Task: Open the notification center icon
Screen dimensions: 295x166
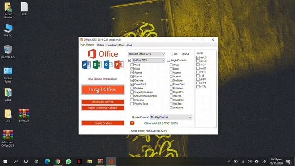Action: tap(288, 161)
